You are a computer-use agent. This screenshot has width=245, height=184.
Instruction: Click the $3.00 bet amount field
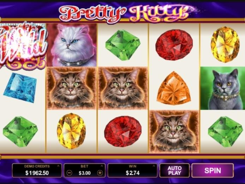coord(84,173)
